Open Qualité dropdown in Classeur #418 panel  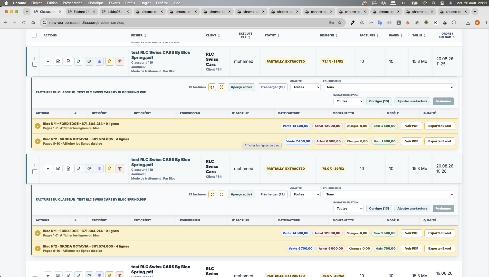(305, 194)
